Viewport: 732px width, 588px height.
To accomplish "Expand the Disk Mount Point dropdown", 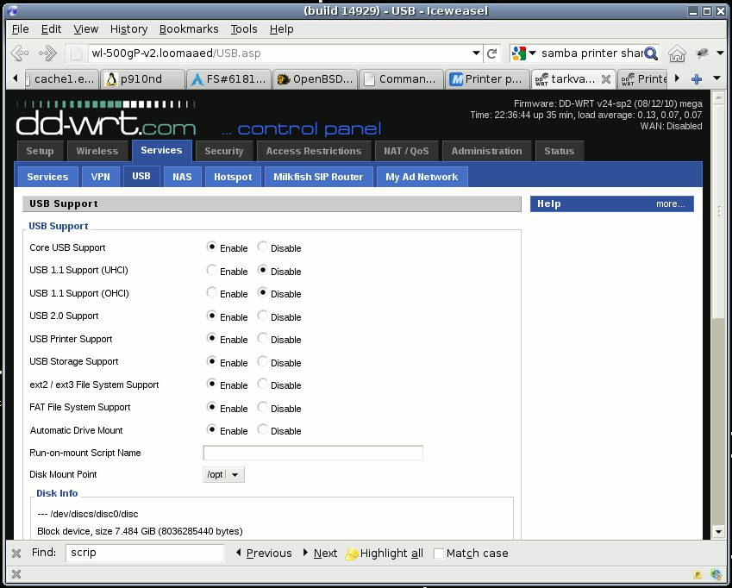I will [x=223, y=474].
